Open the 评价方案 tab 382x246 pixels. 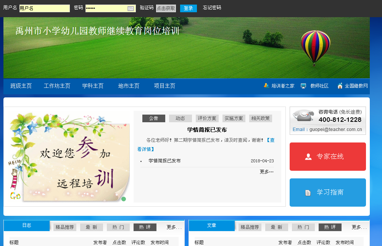pyautogui.click(x=207, y=118)
